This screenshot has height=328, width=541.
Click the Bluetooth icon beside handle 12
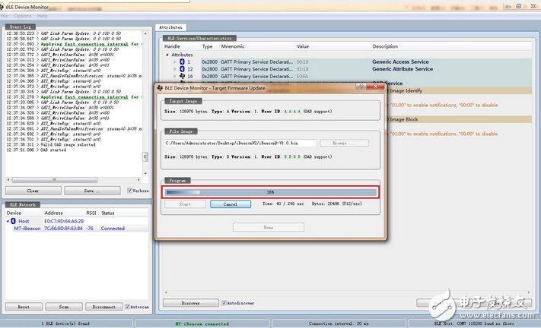tap(181, 69)
